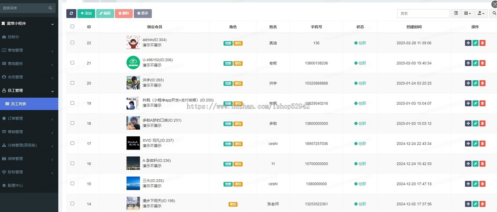497x212 pixels.
Task: Delete the employee 张老师 row
Action: point(482,204)
